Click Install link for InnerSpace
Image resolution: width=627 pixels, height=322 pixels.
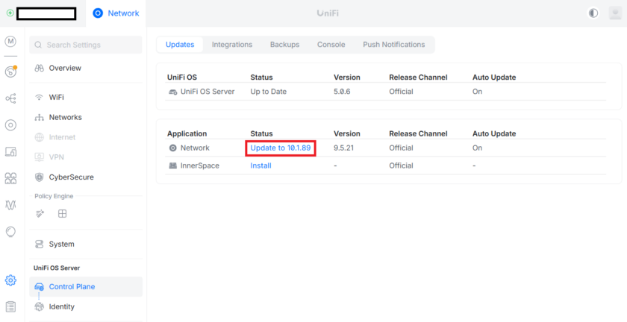261,165
